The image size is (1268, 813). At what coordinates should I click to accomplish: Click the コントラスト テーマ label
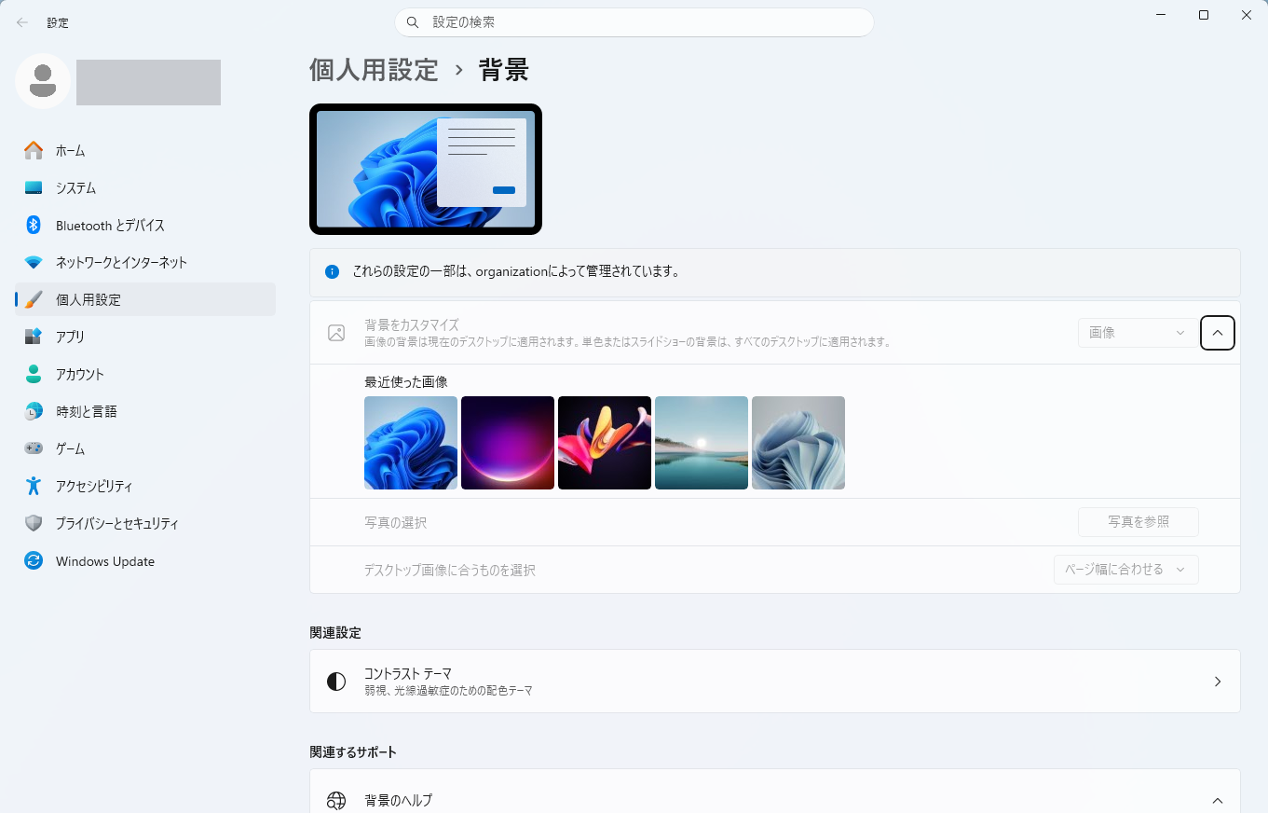pyautogui.click(x=408, y=673)
